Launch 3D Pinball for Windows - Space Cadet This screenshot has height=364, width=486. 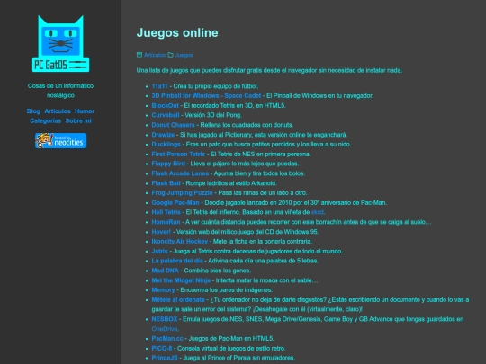coord(206,96)
